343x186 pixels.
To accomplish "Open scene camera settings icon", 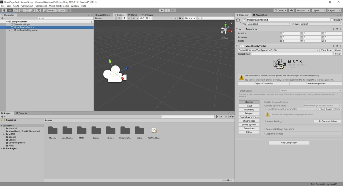I will (x=180, y=18).
